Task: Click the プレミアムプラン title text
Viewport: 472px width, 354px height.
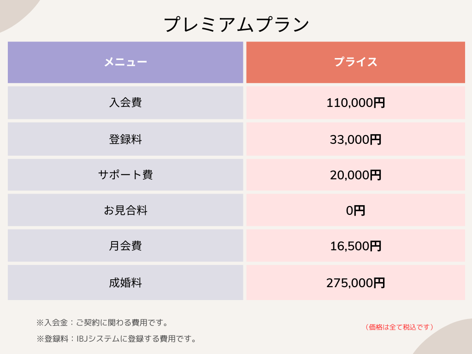Action: tap(236, 24)
